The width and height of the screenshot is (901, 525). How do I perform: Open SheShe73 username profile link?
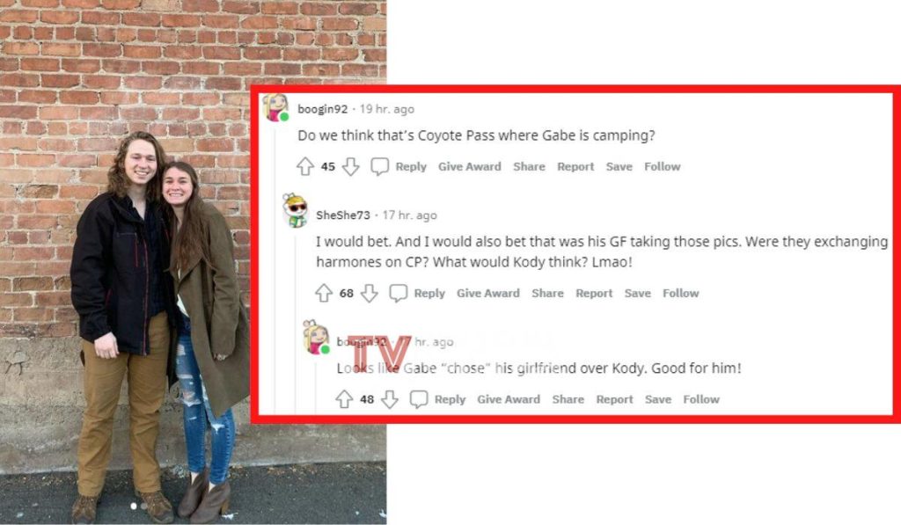pos(343,215)
